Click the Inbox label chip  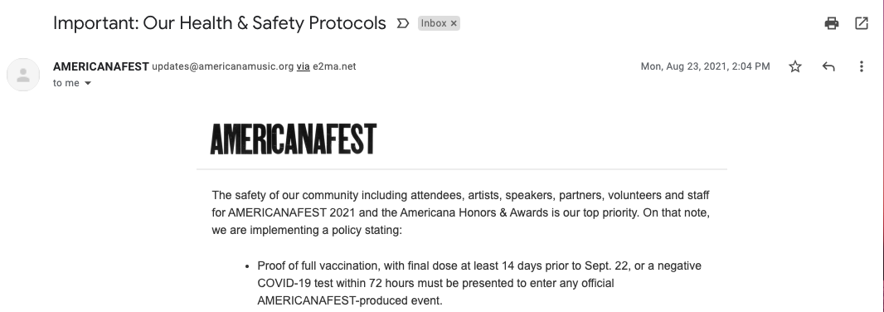click(x=439, y=23)
